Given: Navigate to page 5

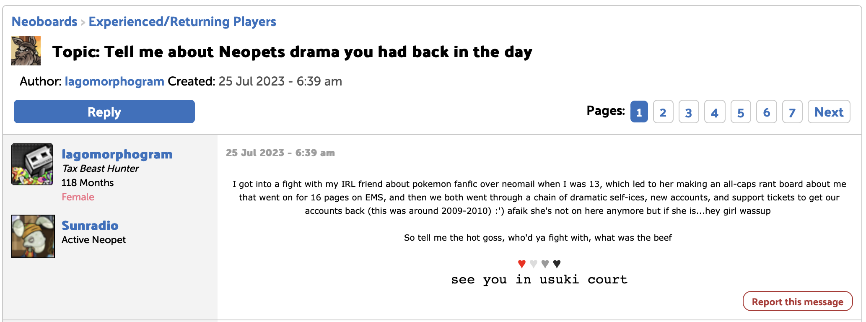Looking at the screenshot, I should pyautogui.click(x=741, y=112).
